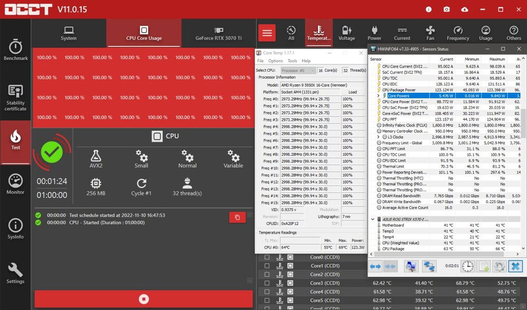Tick the Core0 (CCD1) checkbox

267,258
